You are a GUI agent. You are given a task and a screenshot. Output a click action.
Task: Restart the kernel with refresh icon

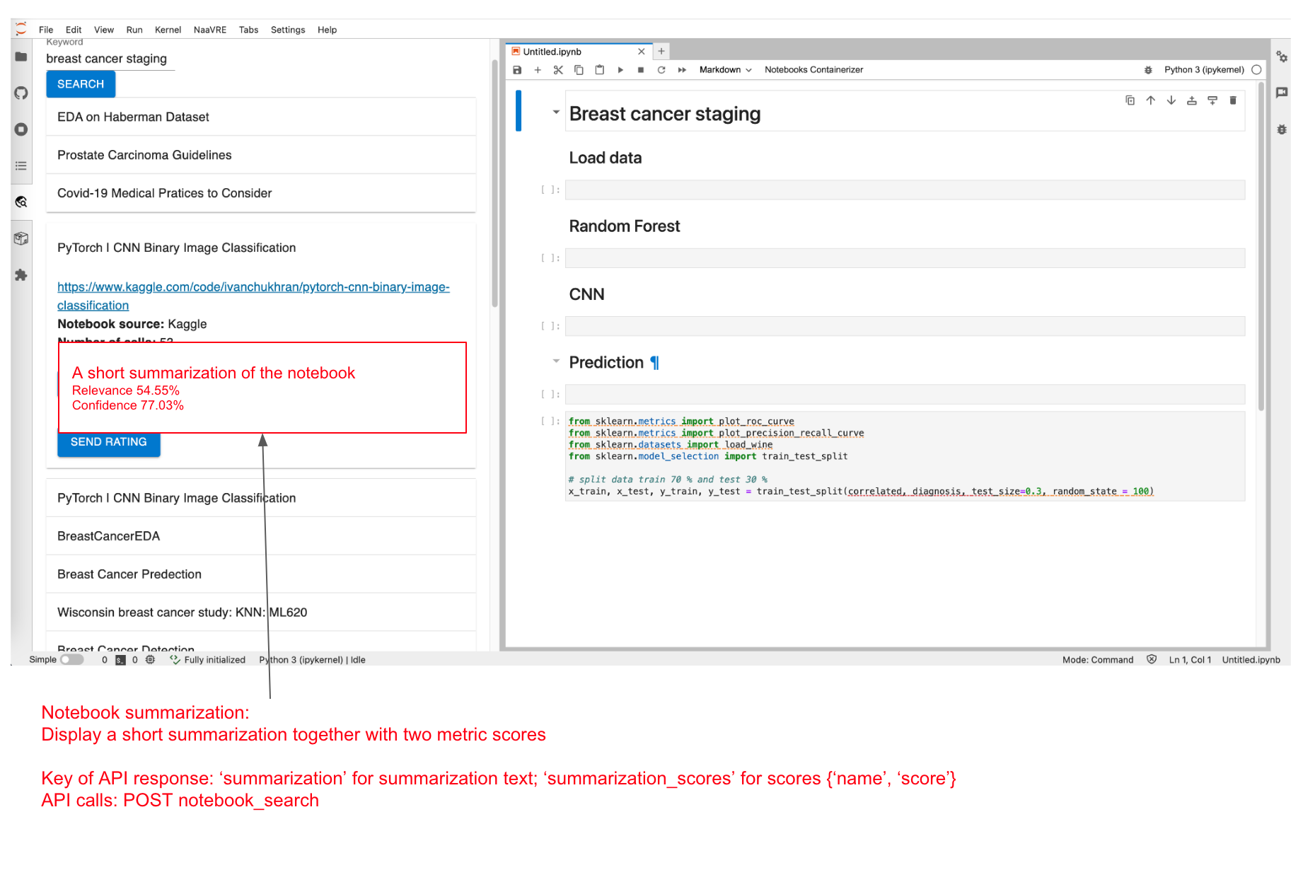(x=661, y=69)
